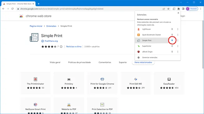Viewport: 204px width, 114px height.
Task: Go back with the browser back arrow
Action: point(3,9)
